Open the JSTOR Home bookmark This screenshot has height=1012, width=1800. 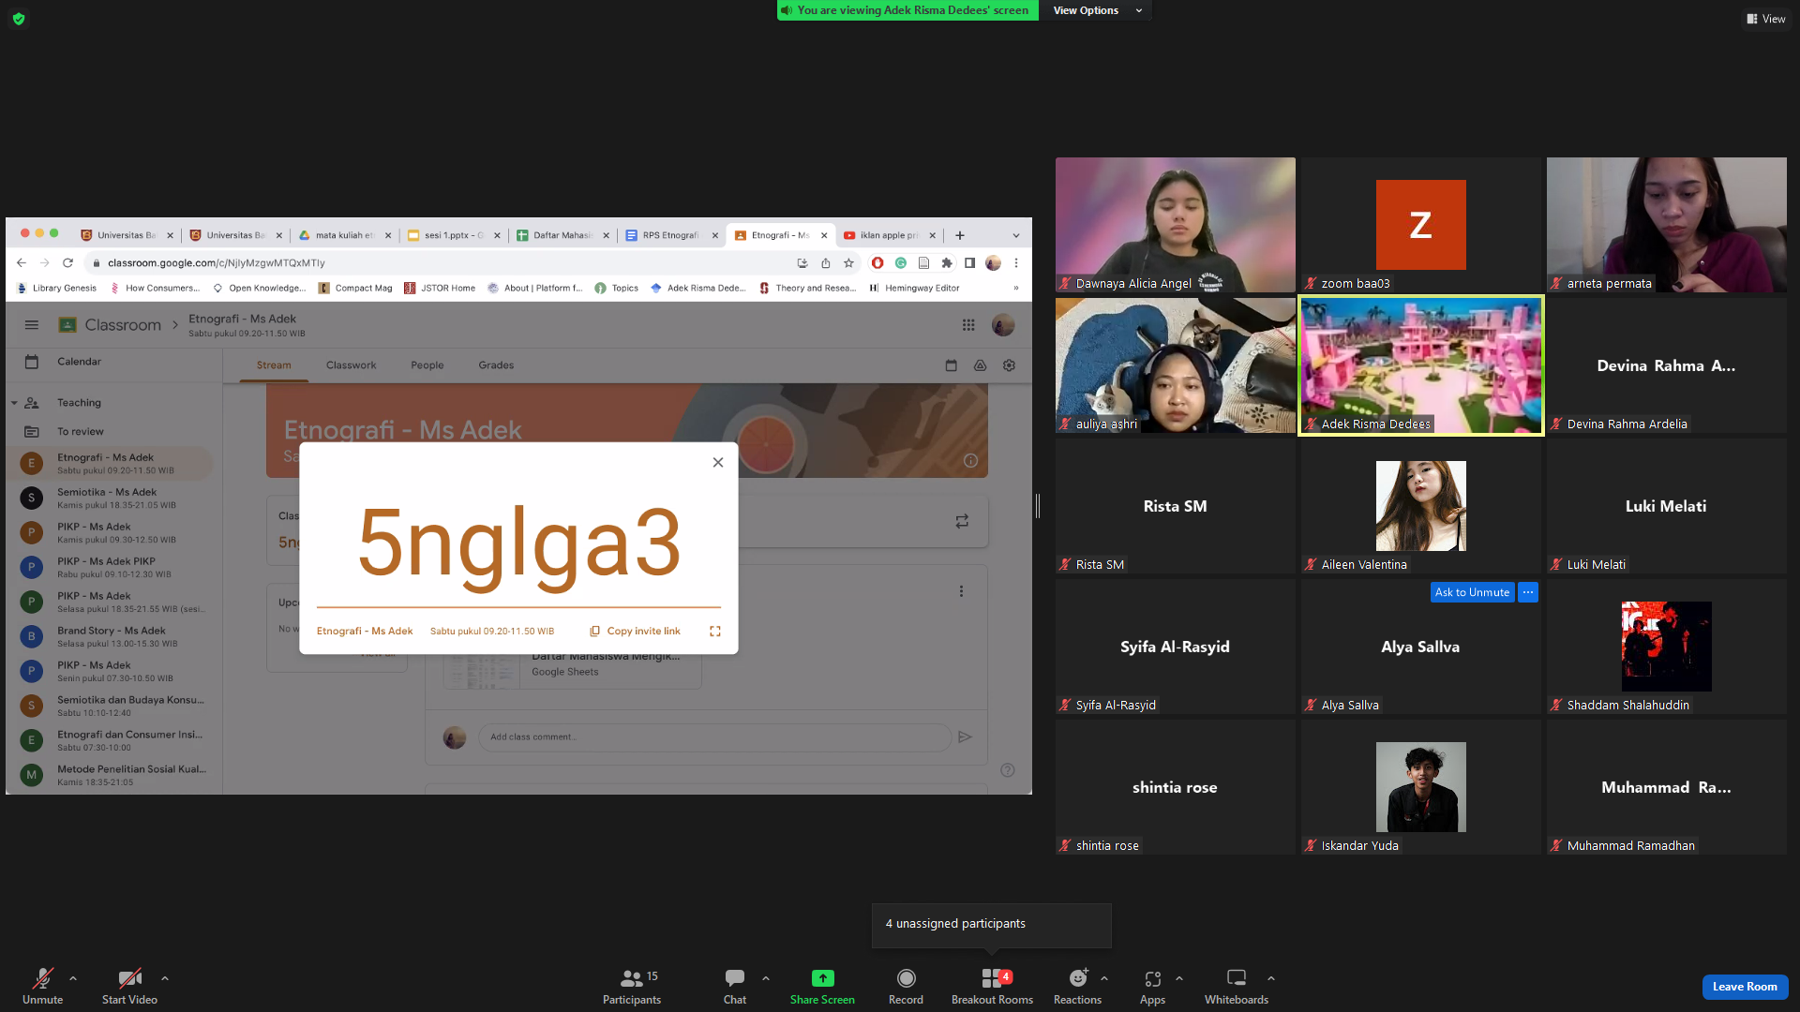pyautogui.click(x=440, y=289)
